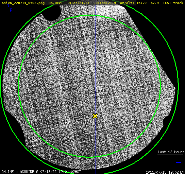Click the RA value 14:27:21.24
185x174 pixels.
[x=78, y=3]
